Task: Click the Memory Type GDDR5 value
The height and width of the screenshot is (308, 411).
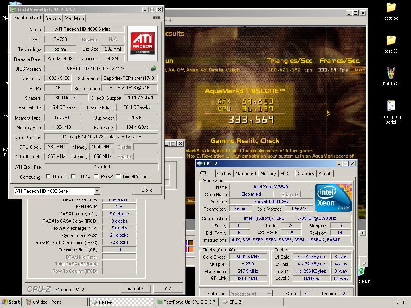Action: (62, 118)
